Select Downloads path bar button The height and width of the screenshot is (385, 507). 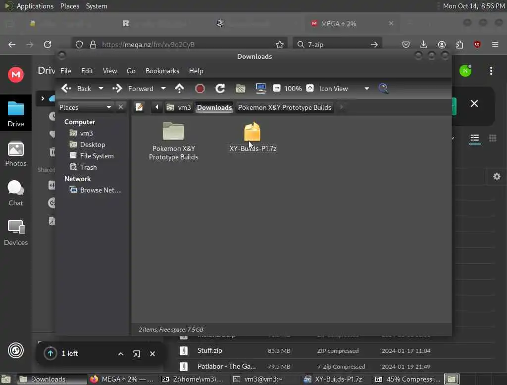[x=214, y=107]
